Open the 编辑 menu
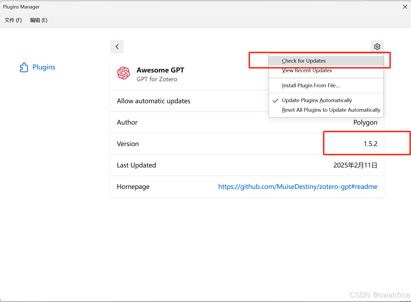The width and height of the screenshot is (411, 302). point(38,20)
